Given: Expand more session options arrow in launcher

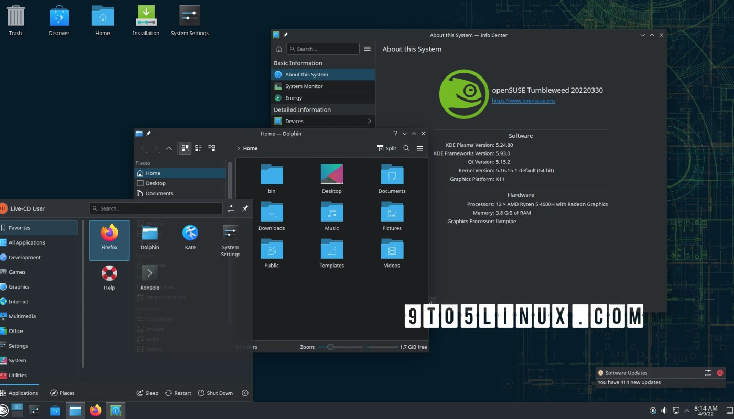Looking at the screenshot, I should 245,393.
